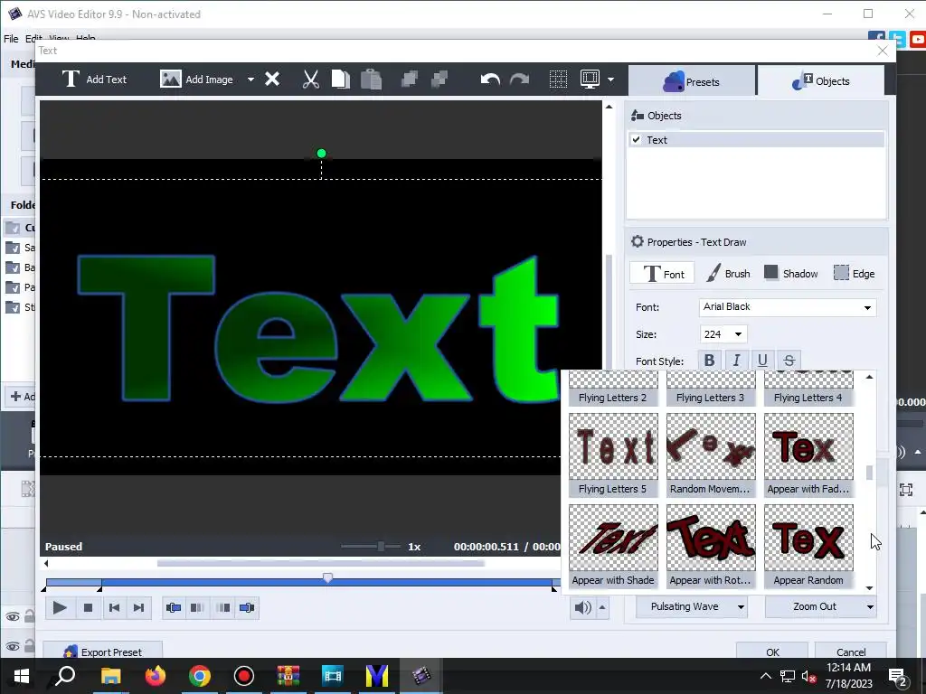
Task: Stop the preview playback
Action: 88,607
